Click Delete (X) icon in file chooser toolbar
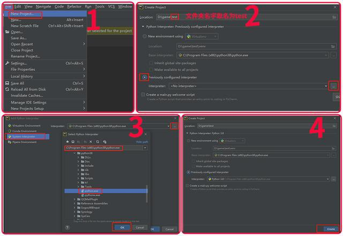 [91, 142]
